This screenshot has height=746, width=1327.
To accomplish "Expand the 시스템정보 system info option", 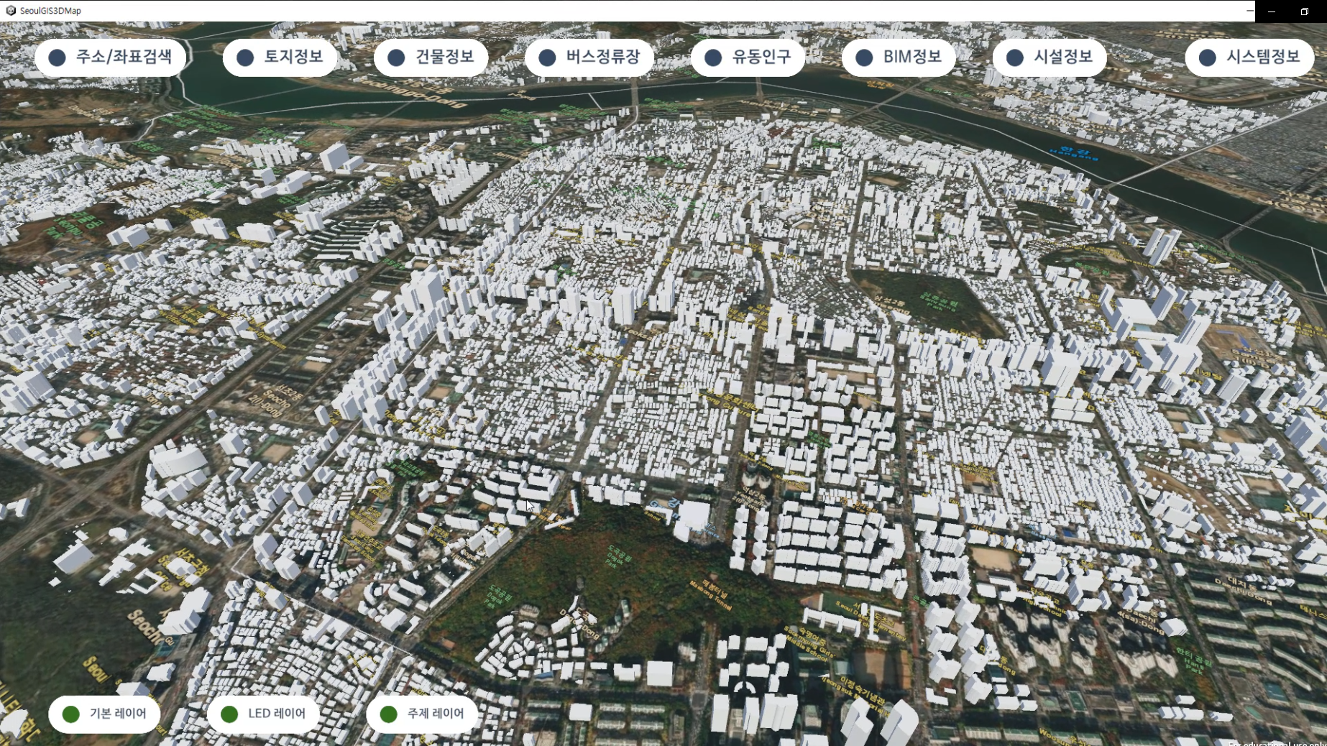I will 1249,57.
